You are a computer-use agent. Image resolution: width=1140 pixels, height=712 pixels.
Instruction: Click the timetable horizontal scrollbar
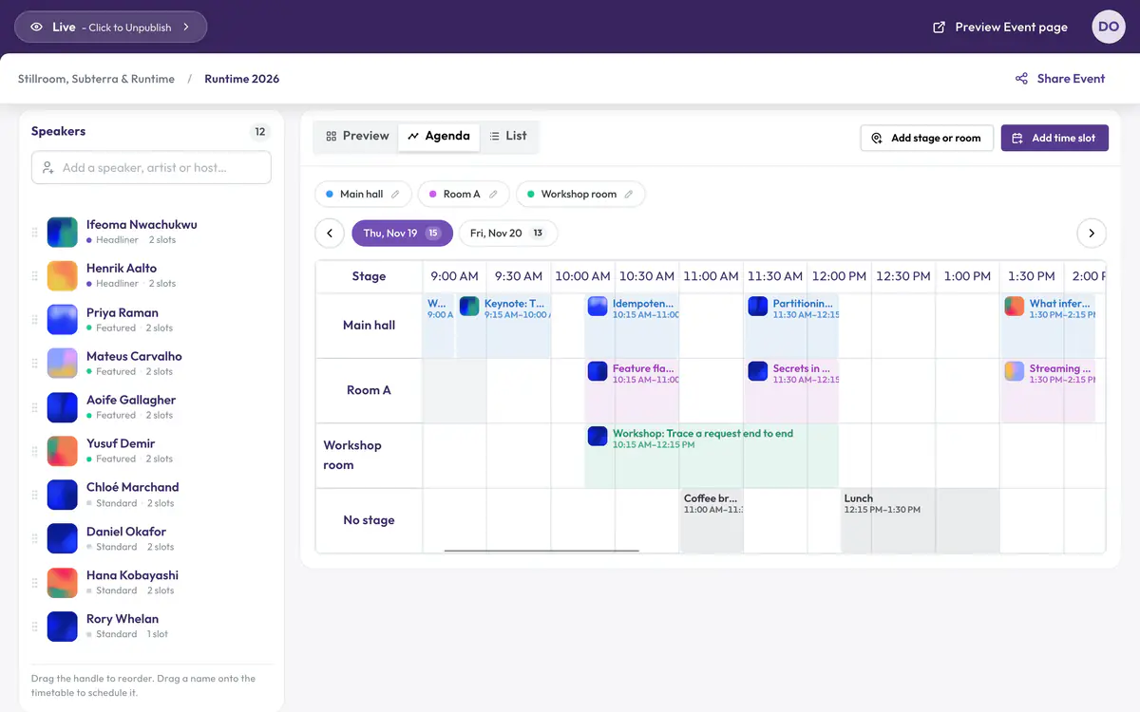point(541,551)
